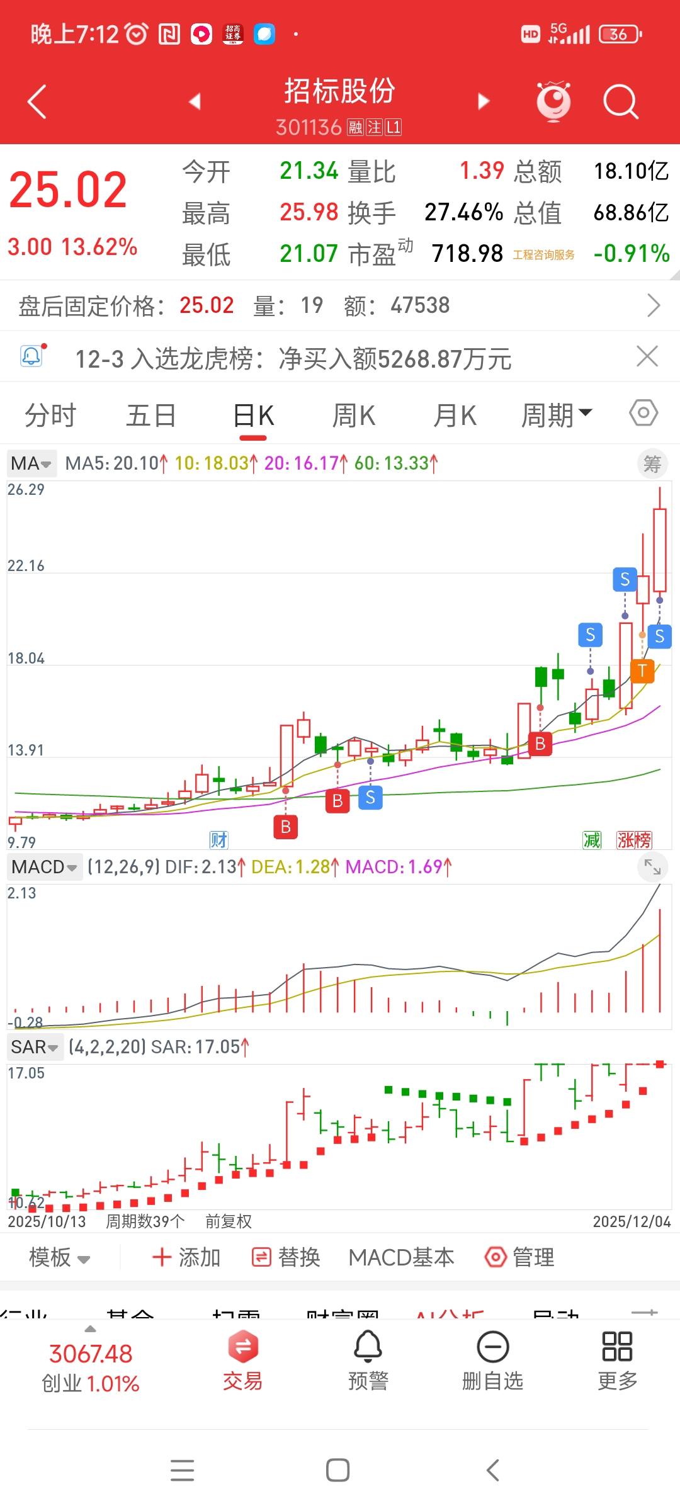
Task: Open the 周期 period dropdown
Action: tap(557, 416)
